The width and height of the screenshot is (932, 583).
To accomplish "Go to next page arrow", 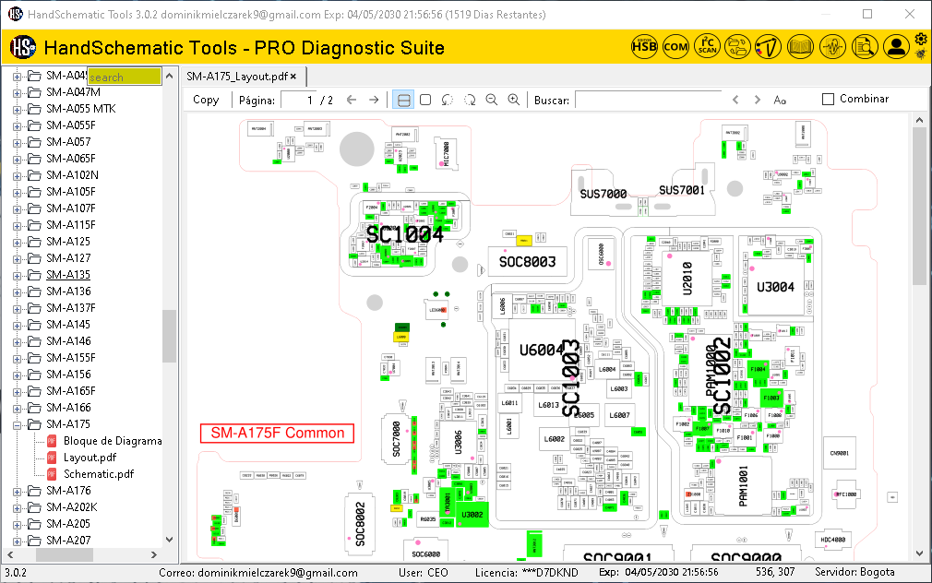I will [x=374, y=100].
